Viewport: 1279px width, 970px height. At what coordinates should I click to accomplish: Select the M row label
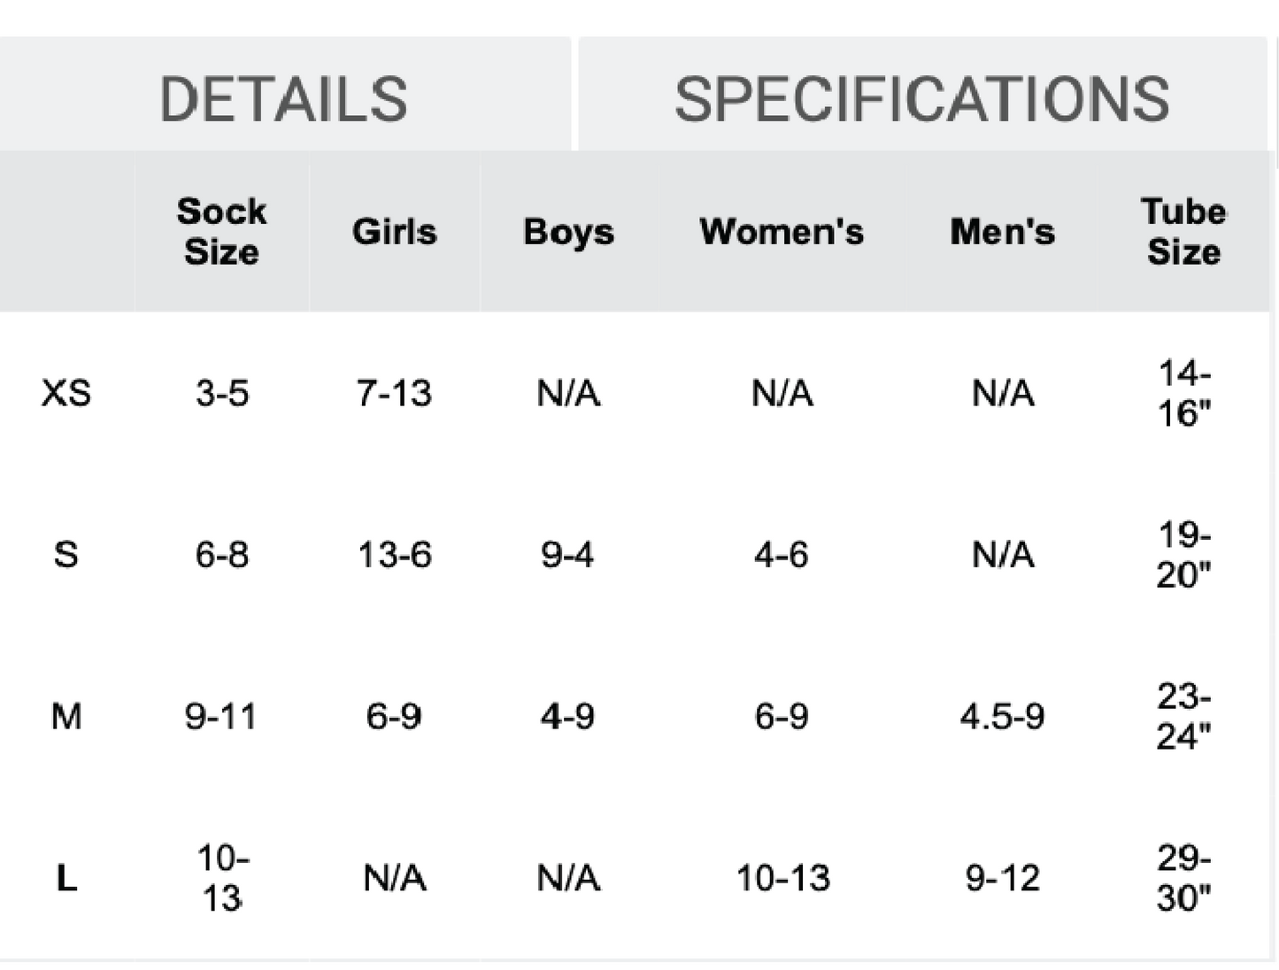[65, 718]
